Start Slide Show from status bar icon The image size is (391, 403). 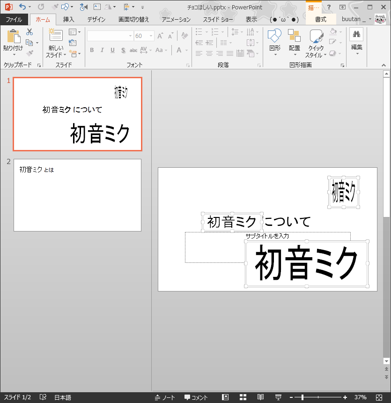click(x=278, y=397)
